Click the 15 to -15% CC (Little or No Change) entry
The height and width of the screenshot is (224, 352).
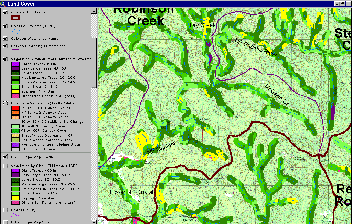(53, 122)
